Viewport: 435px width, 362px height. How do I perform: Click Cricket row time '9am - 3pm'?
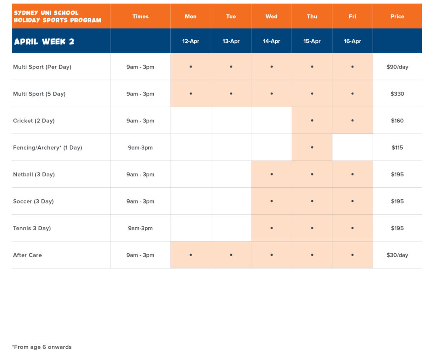(140, 121)
